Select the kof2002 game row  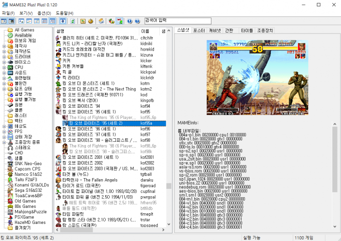111,163
